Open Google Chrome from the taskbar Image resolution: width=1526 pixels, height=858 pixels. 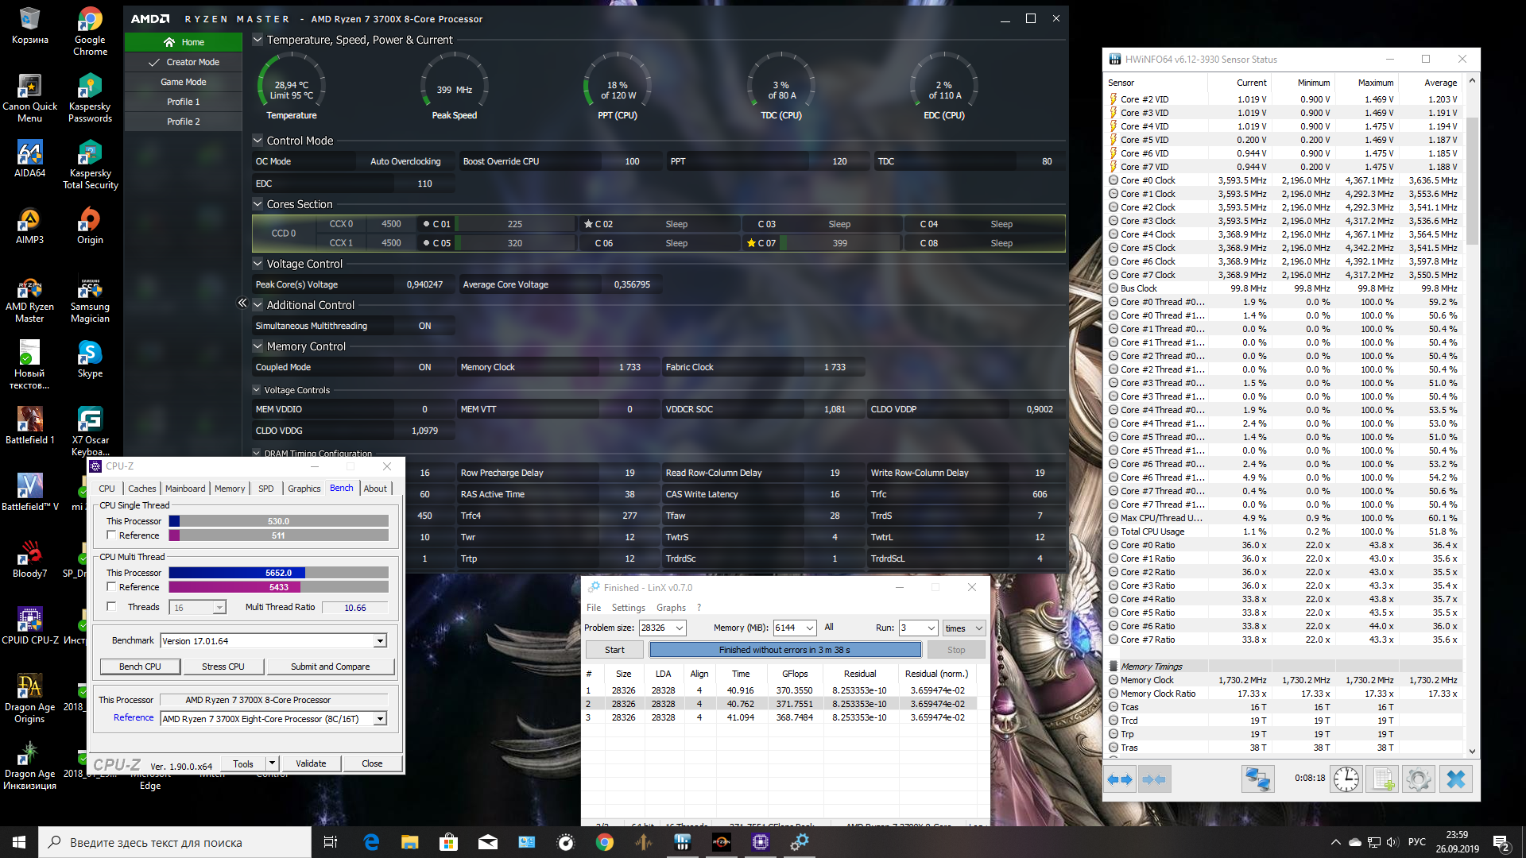(604, 842)
